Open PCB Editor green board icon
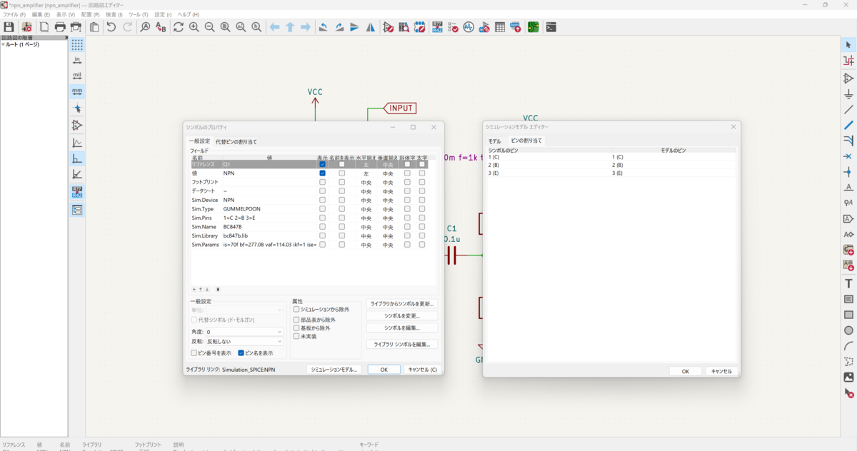 533,27
